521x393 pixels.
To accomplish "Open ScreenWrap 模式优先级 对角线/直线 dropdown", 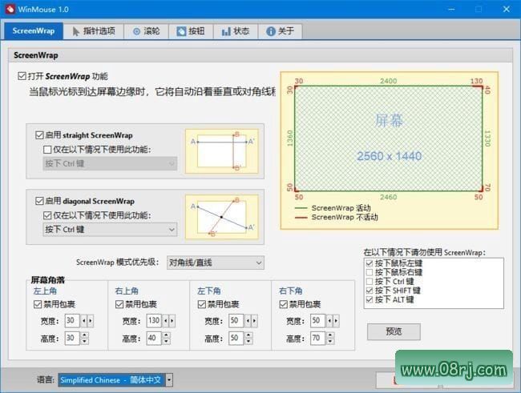I will 216,263.
